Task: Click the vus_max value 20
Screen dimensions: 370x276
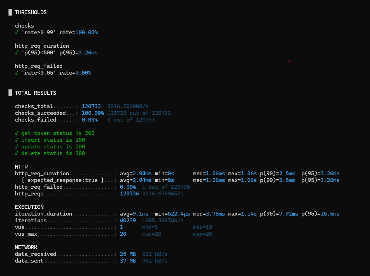Action: [123, 234]
